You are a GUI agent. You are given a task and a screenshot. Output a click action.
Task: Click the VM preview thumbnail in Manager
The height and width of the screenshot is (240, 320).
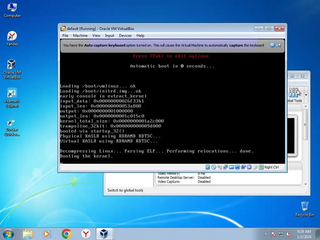click(x=292, y=136)
